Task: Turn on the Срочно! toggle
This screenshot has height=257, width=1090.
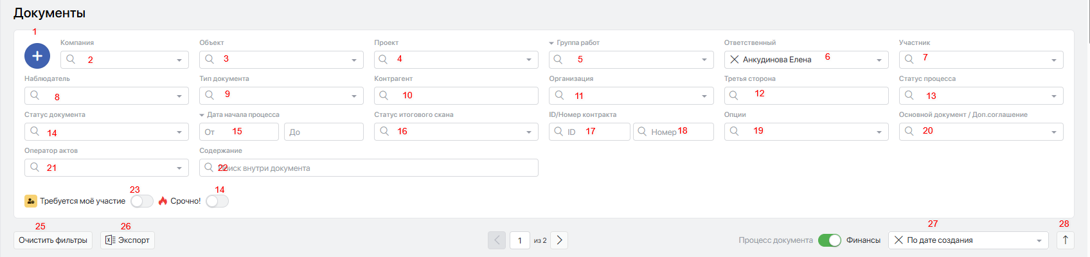Action: (x=217, y=201)
